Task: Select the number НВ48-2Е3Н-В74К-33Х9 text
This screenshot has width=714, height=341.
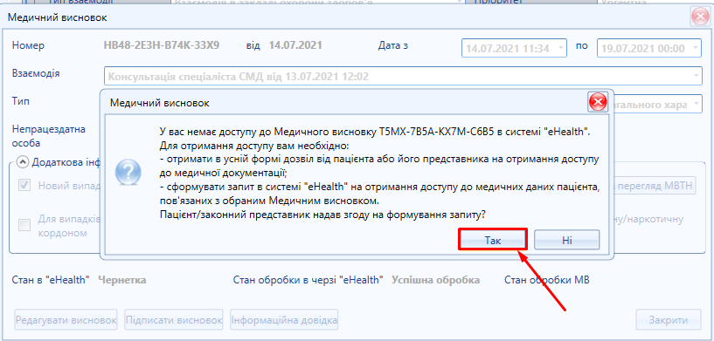Action: [162, 45]
